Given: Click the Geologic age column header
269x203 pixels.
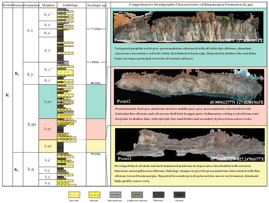Looking at the screenshot, I should [x=97, y=5].
